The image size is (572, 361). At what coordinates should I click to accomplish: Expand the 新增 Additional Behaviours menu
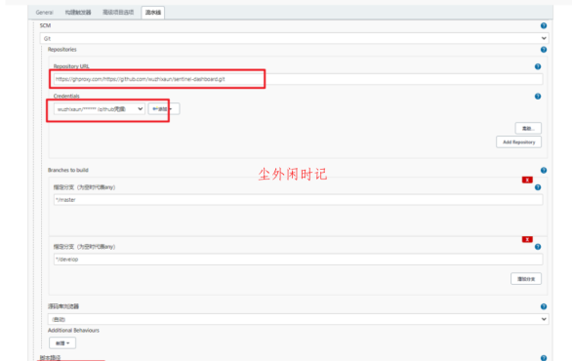point(62,343)
